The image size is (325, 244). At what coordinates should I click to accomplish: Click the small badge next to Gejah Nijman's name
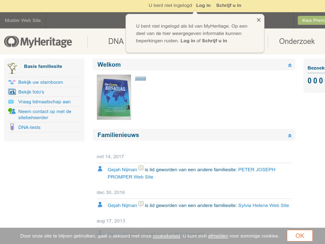(x=141, y=167)
